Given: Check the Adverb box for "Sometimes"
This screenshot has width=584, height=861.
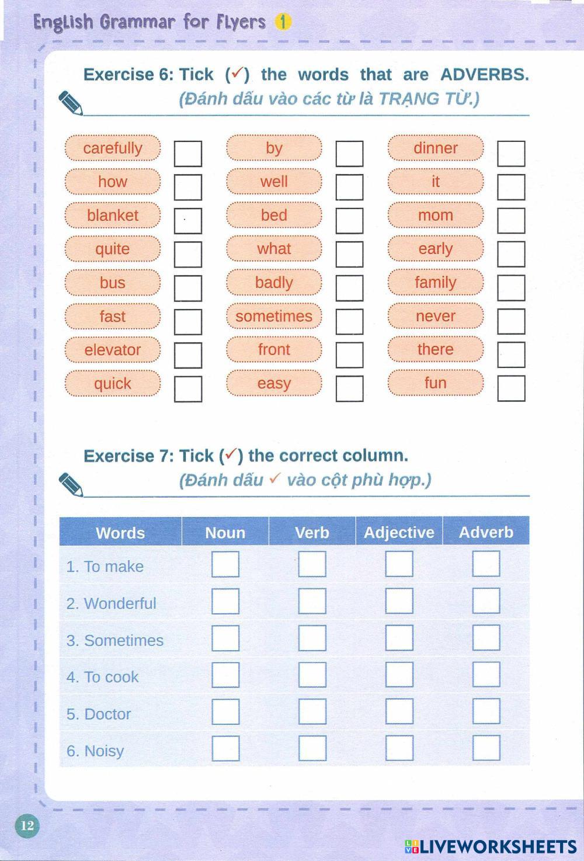Looking at the screenshot, I should [486, 638].
